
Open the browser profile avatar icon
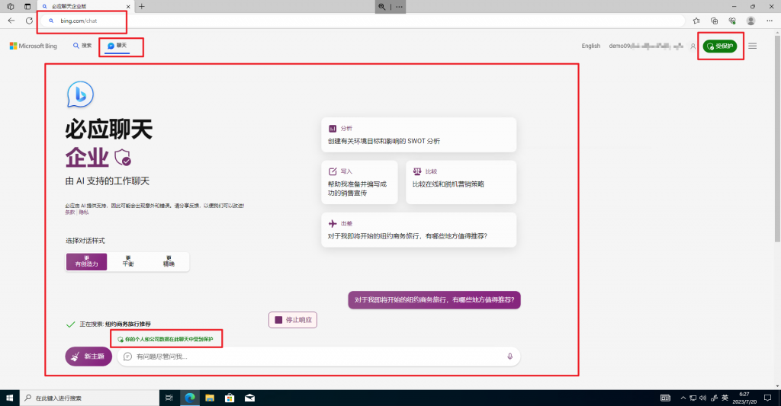click(750, 21)
